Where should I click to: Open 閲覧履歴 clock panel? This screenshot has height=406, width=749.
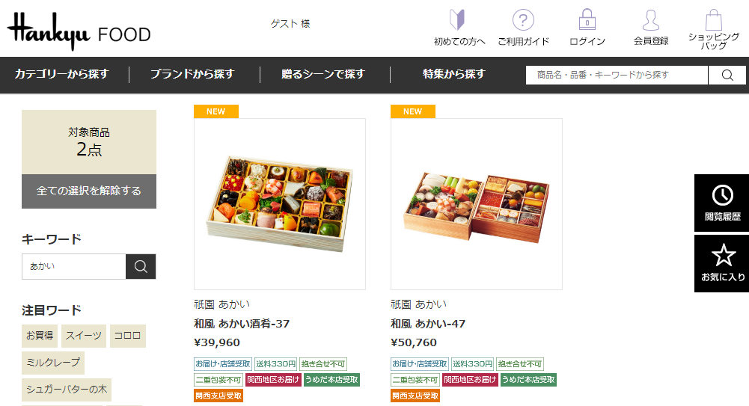722,203
